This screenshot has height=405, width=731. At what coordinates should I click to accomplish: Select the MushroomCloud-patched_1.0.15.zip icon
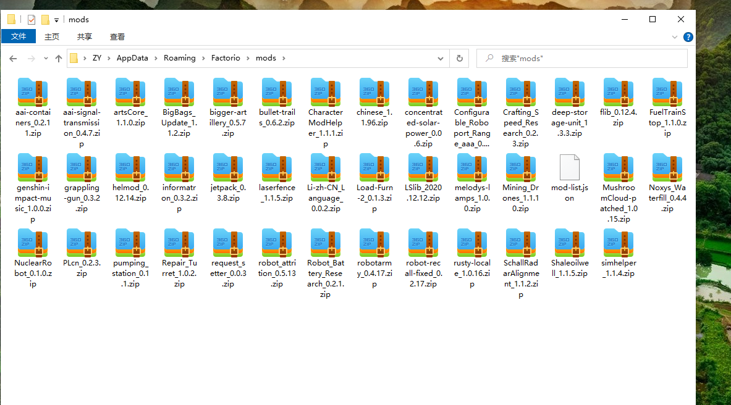(x=618, y=168)
